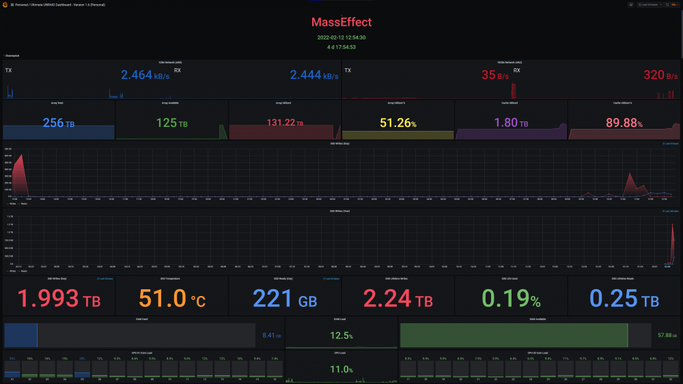Open the SSD Temperature panel title menu
Screen dimensions: 683x384
coord(170,279)
